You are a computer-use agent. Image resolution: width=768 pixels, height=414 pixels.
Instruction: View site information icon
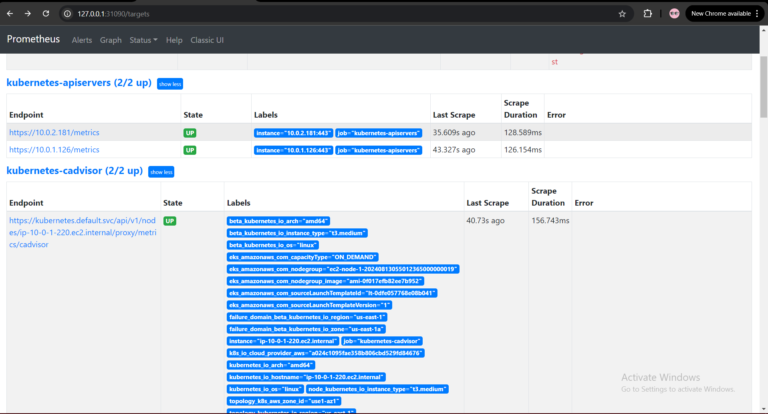[x=68, y=14]
